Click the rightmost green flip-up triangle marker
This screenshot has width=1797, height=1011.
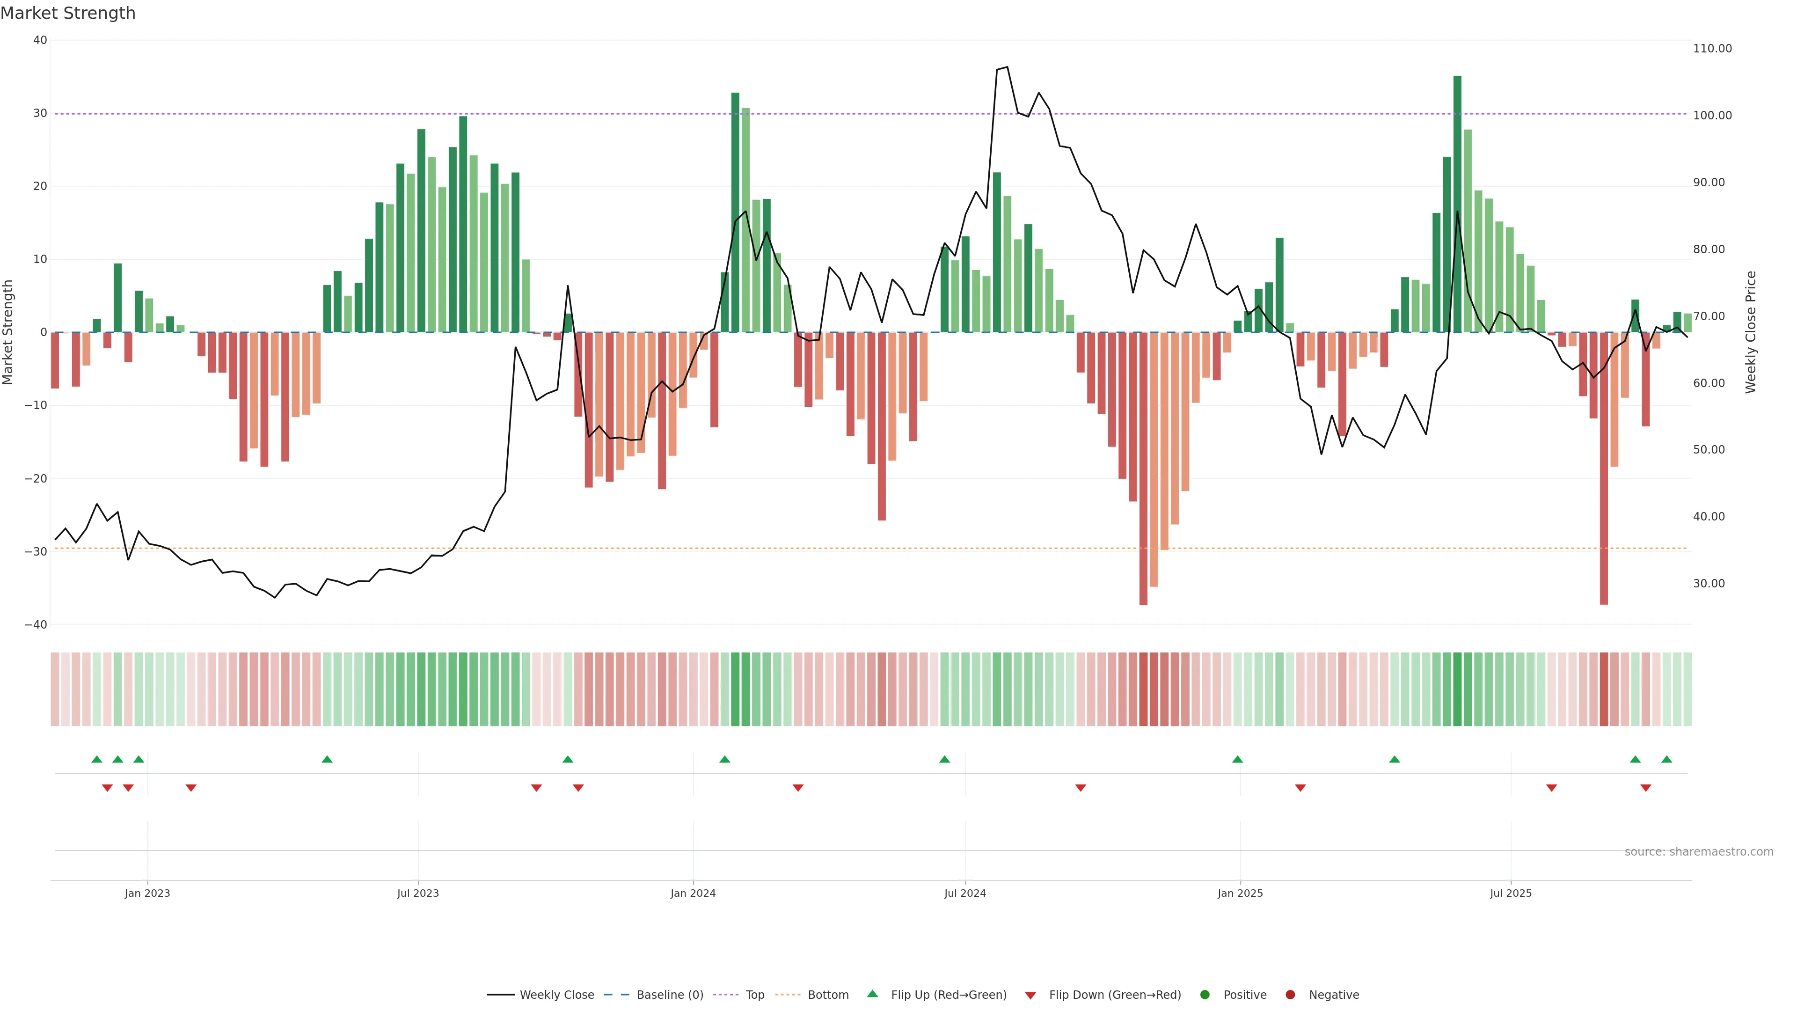(1666, 759)
